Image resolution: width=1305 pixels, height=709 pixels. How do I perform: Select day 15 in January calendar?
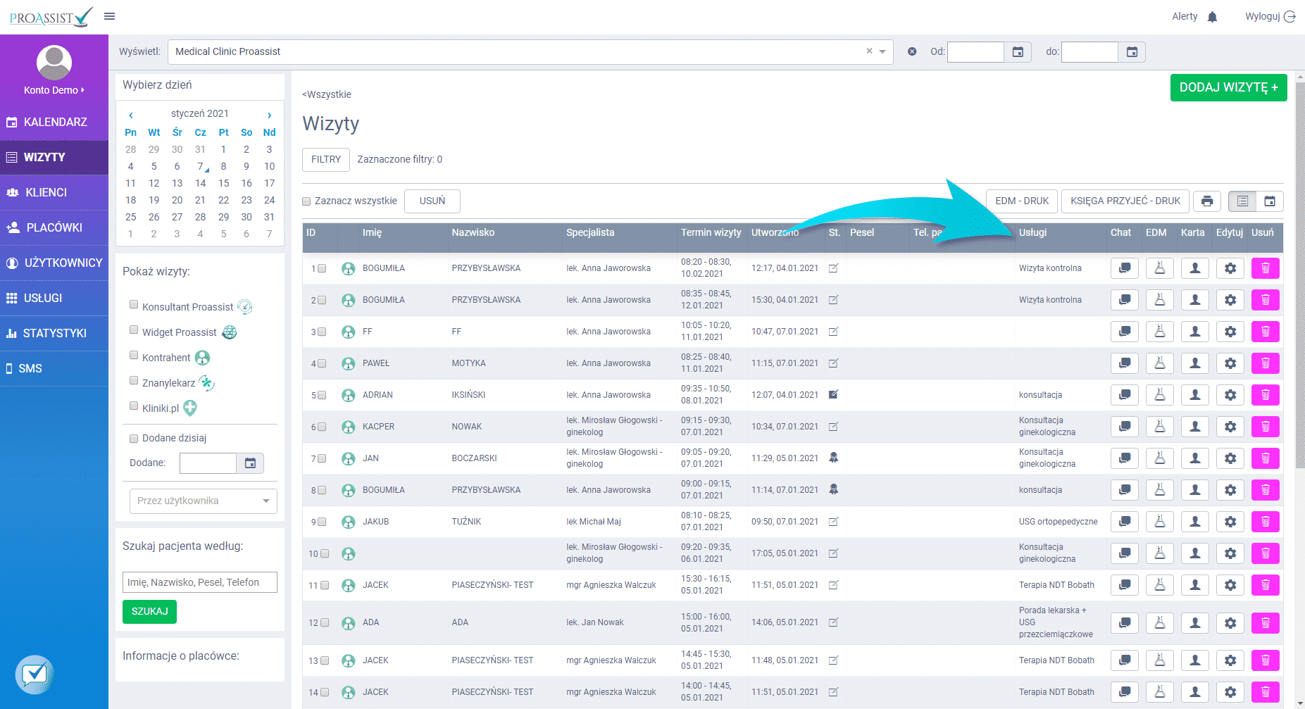tap(223, 183)
